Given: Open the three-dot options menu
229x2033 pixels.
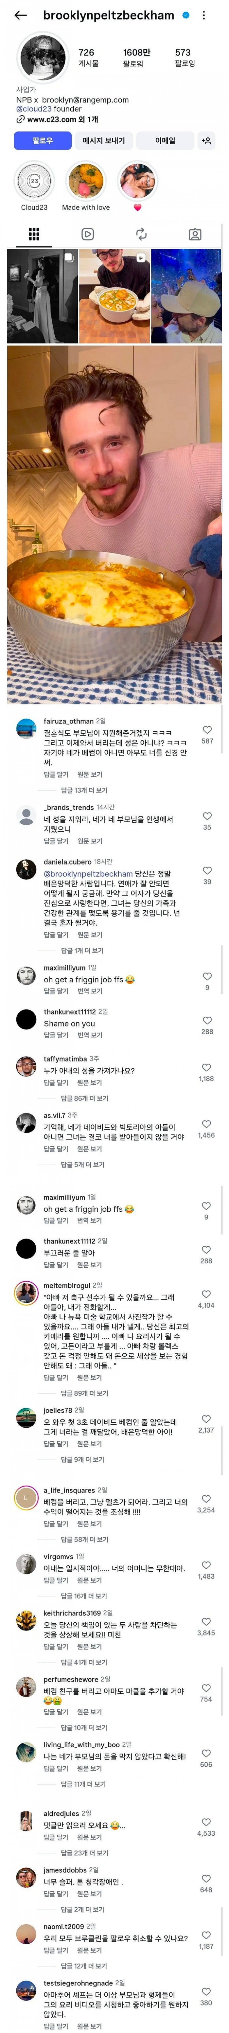Looking at the screenshot, I should coord(204,15).
